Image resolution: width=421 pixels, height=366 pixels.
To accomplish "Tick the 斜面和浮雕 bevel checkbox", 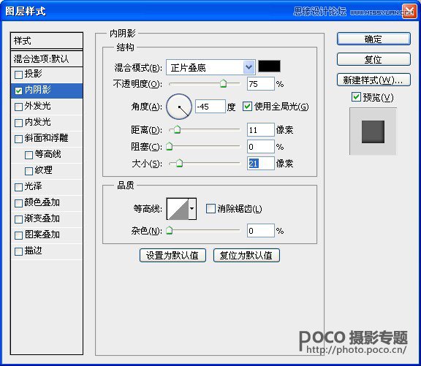I will point(18,139).
